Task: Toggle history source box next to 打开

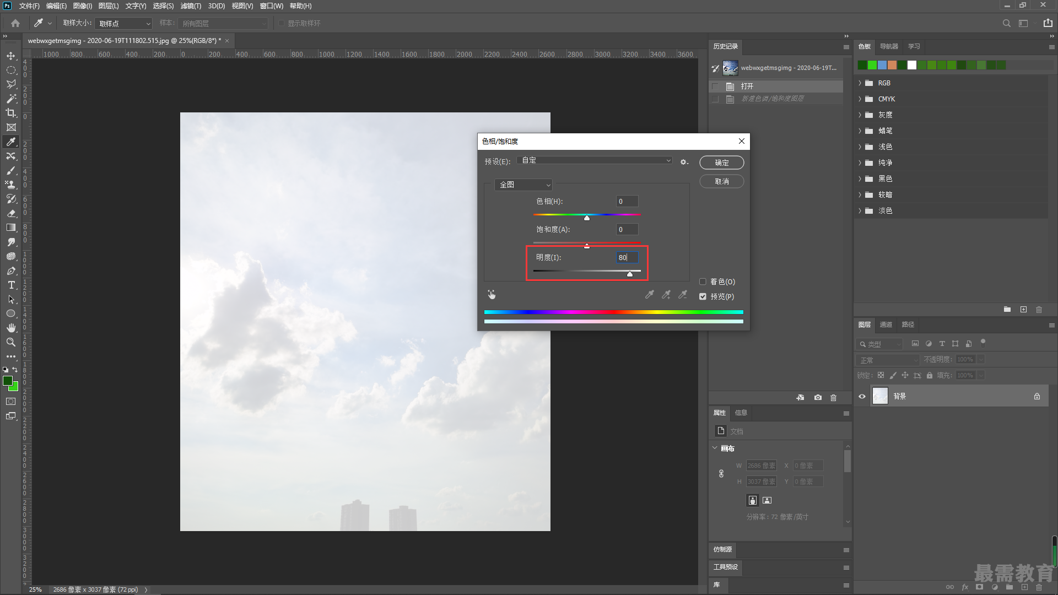Action: coord(715,86)
